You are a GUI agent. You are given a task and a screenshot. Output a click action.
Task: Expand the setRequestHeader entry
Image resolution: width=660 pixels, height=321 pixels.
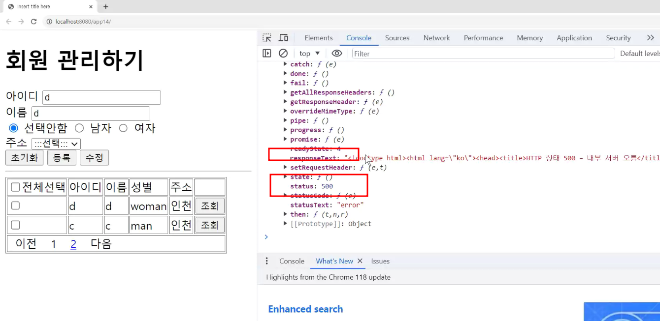tap(285, 168)
